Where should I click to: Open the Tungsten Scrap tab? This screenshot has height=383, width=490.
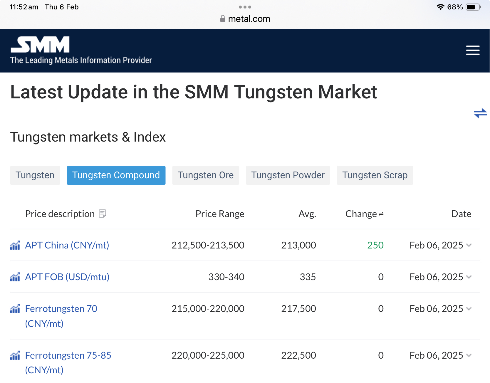click(x=375, y=175)
